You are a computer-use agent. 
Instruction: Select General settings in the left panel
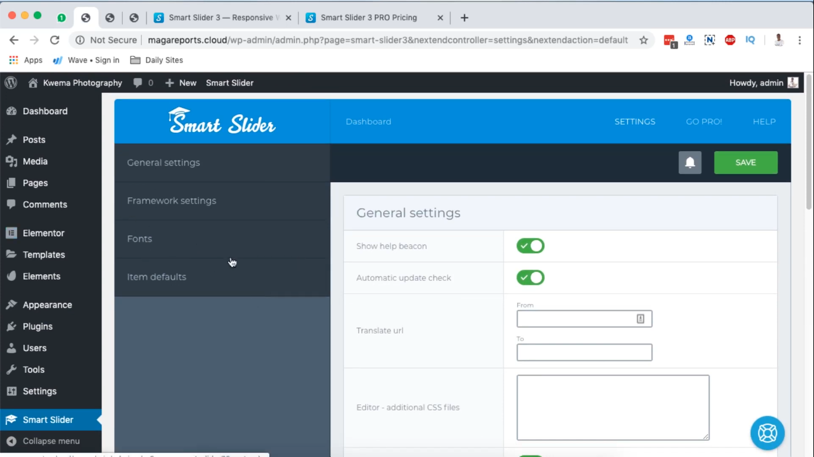pos(222,162)
